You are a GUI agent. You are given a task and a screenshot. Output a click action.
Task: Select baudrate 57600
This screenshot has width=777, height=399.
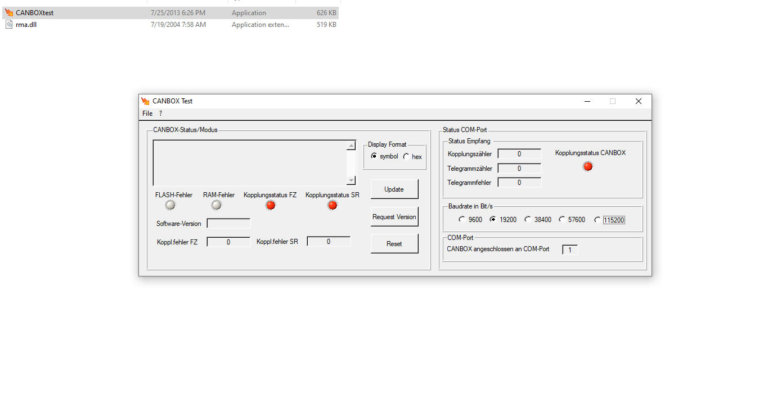(562, 219)
